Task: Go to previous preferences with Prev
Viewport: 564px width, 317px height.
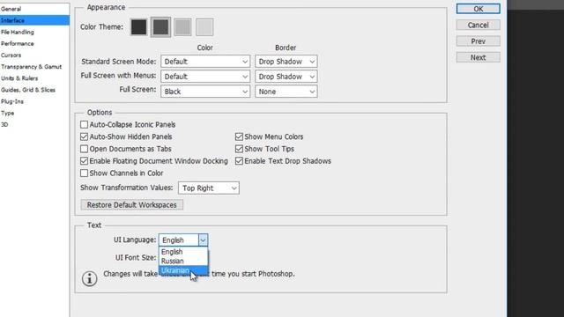Action: [478, 41]
